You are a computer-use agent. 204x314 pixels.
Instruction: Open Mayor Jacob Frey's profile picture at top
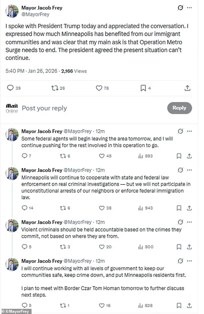tap(11, 11)
